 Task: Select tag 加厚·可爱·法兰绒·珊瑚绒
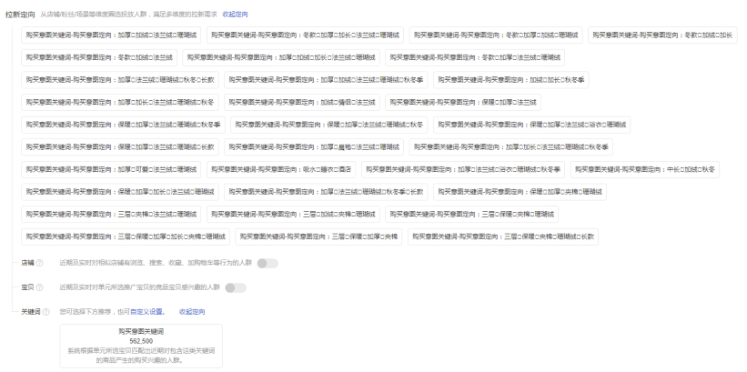click(x=111, y=169)
